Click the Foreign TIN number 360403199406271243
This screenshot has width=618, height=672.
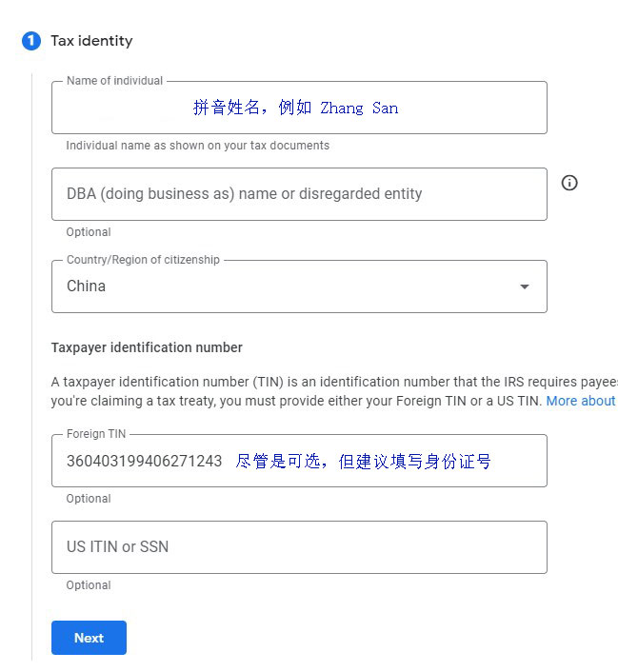pyautogui.click(x=144, y=461)
